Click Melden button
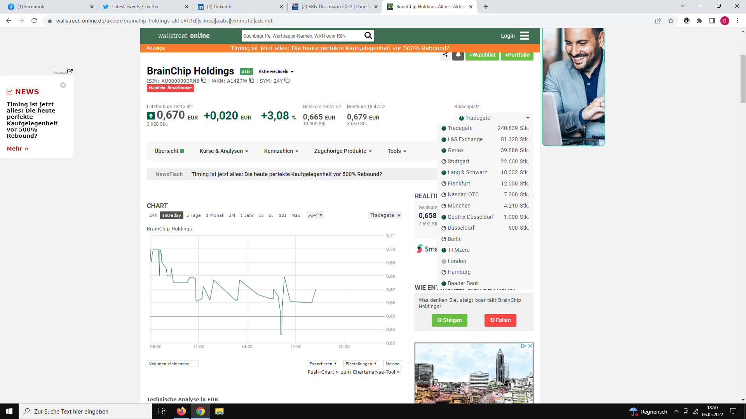This screenshot has height=419, width=746. pos(392,364)
